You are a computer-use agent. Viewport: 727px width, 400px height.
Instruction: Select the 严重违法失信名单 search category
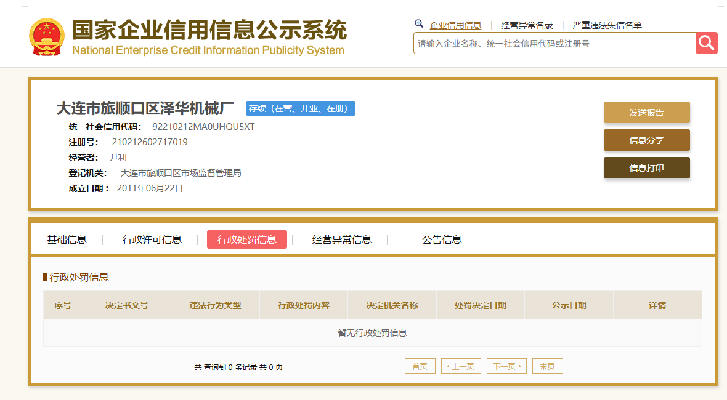coord(607,25)
